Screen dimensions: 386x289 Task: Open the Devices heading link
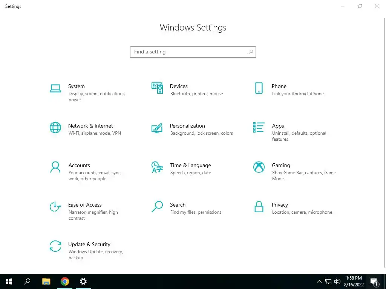click(179, 86)
